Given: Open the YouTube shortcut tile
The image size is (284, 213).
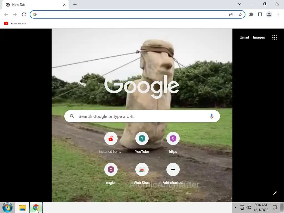Looking at the screenshot, I should (142, 143).
